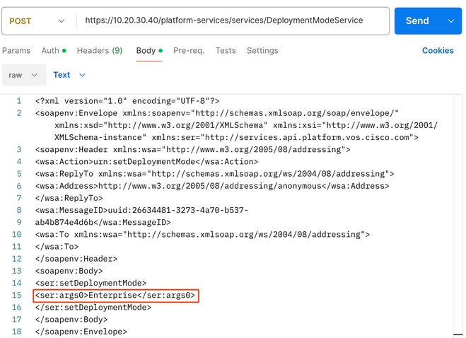The image size is (466, 338).
Task: Click the wsa:ReplyTo opening tag on line 5
Action: click(214, 174)
